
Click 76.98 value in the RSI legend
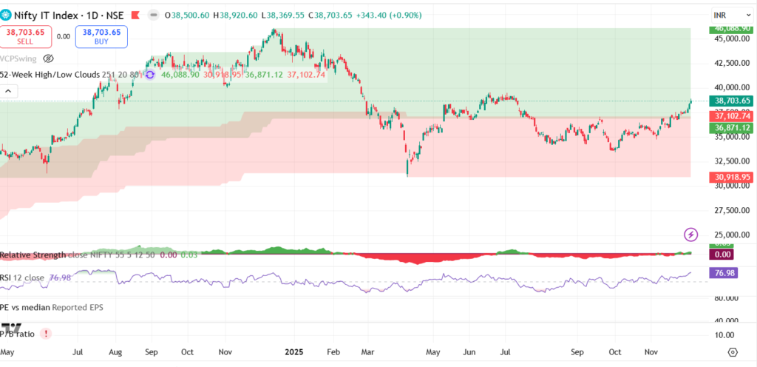tap(61, 277)
